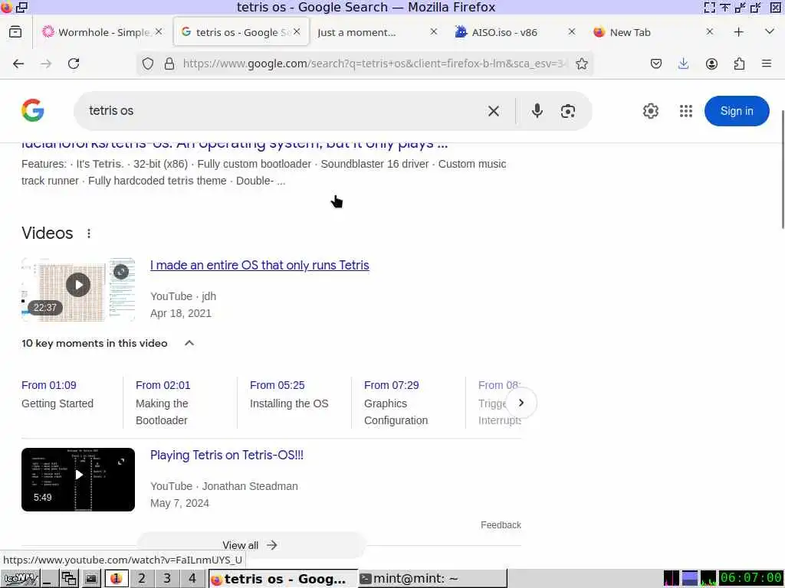Viewport: 785px width, 588px height.
Task: Clear the Google search box
Action: (494, 111)
